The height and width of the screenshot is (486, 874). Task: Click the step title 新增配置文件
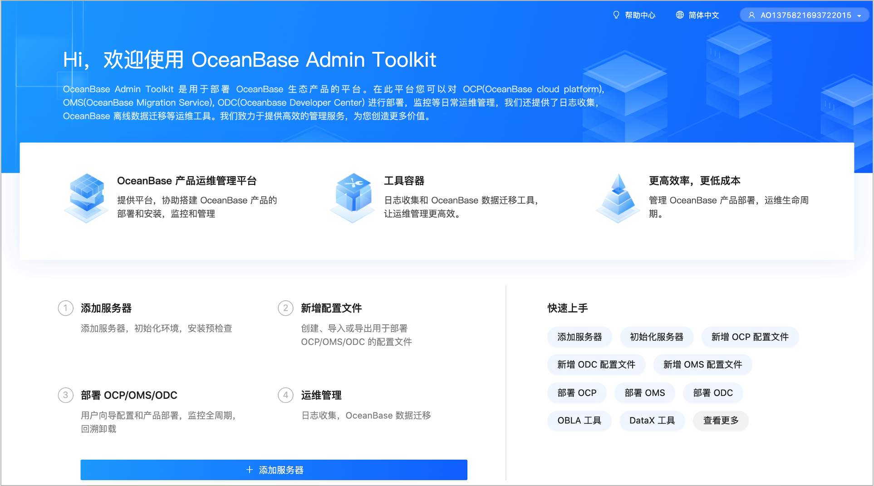click(x=331, y=308)
